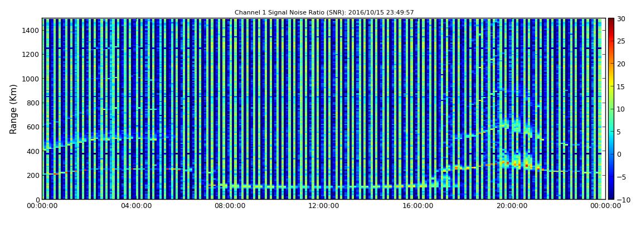Click the colorbar label −10
Viewport: 641px width, 227px height.
coord(623,199)
